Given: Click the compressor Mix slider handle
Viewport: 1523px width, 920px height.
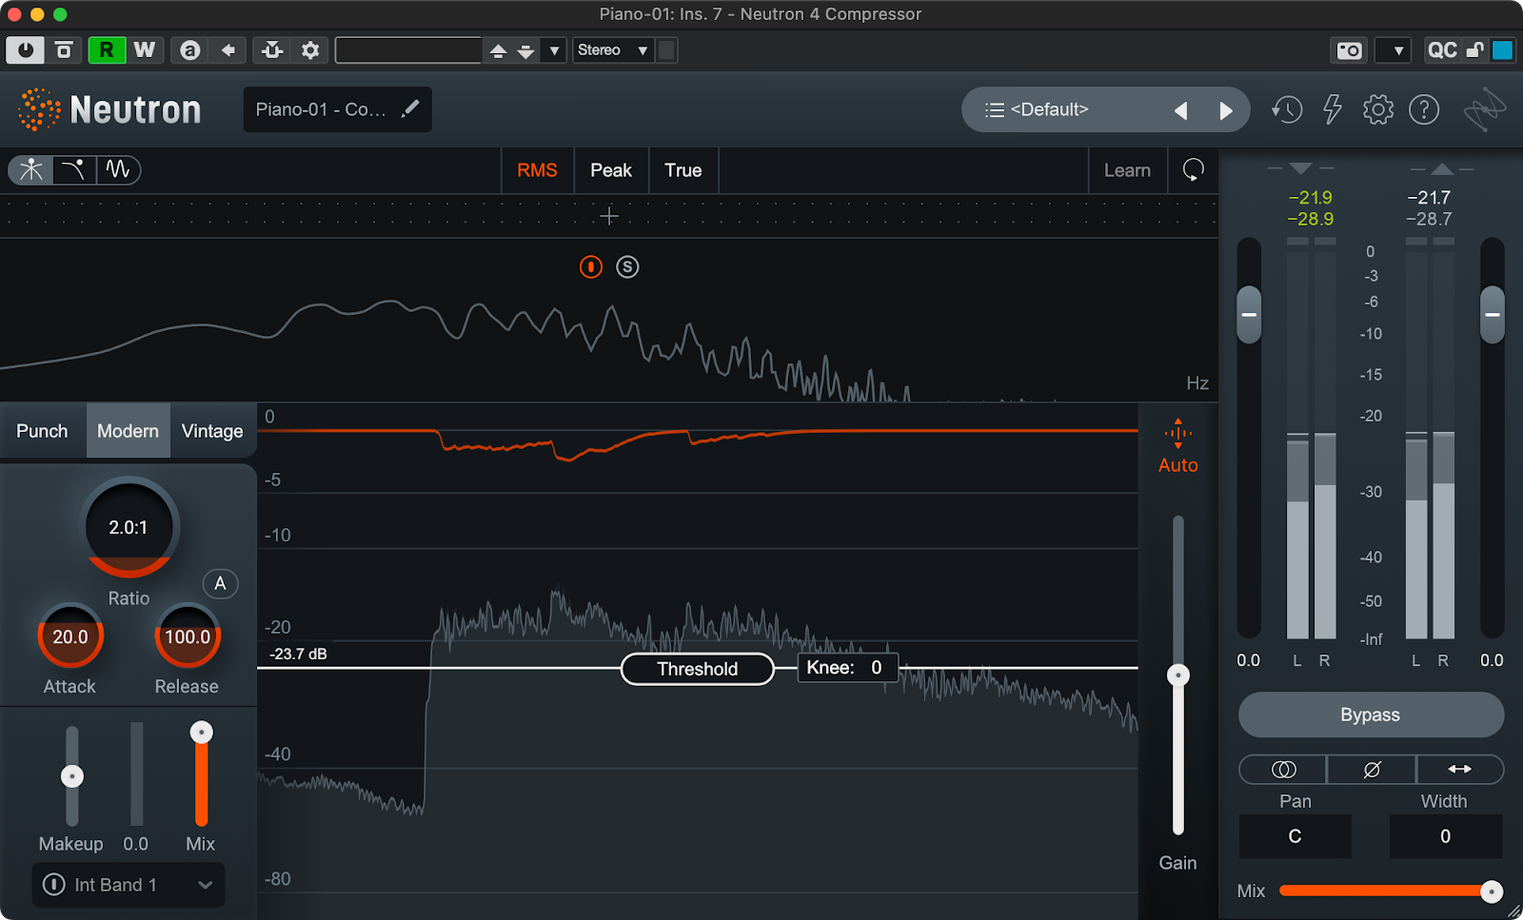Looking at the screenshot, I should [x=201, y=732].
